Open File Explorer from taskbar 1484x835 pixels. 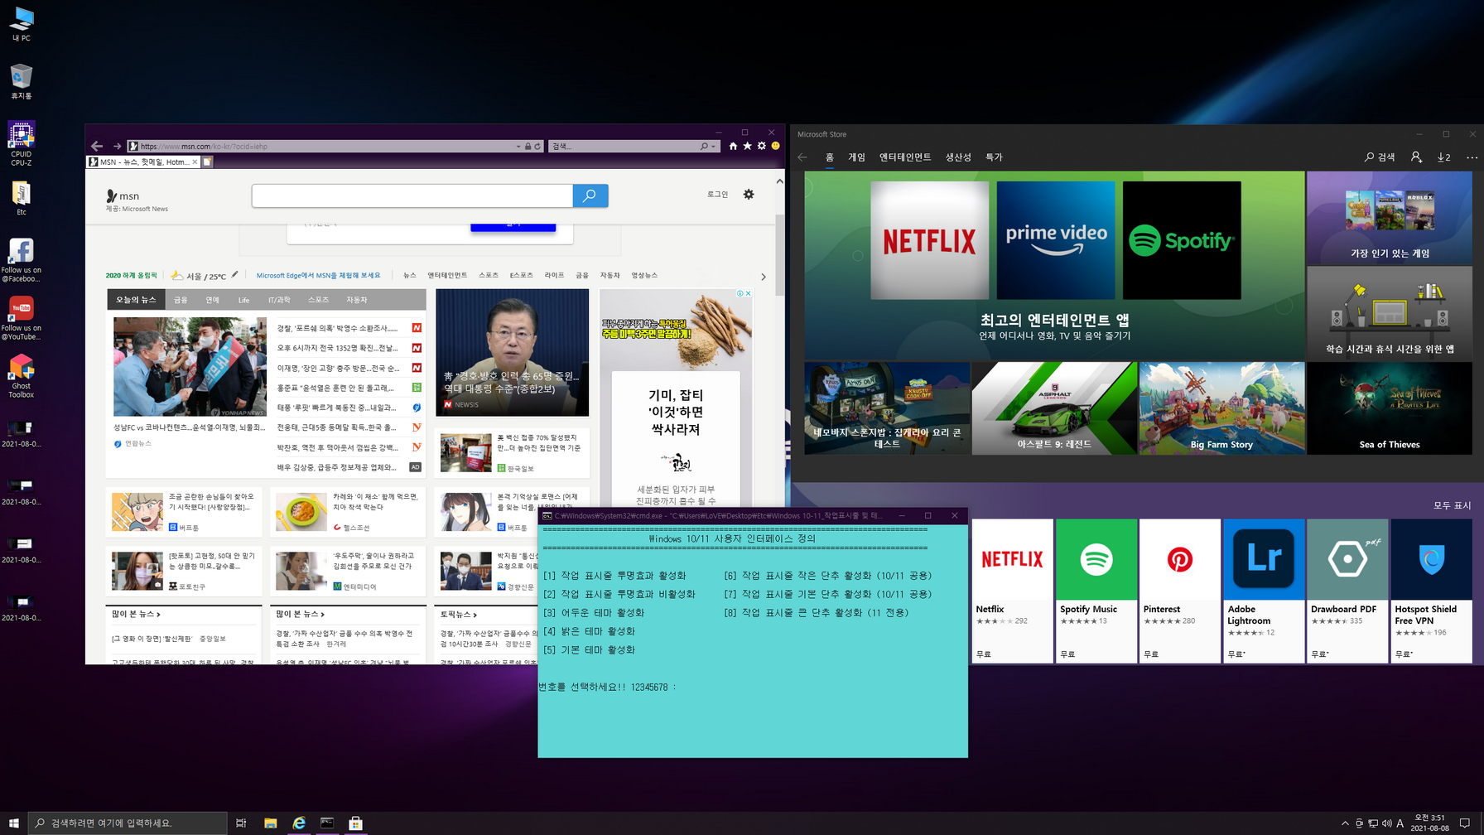[270, 823]
